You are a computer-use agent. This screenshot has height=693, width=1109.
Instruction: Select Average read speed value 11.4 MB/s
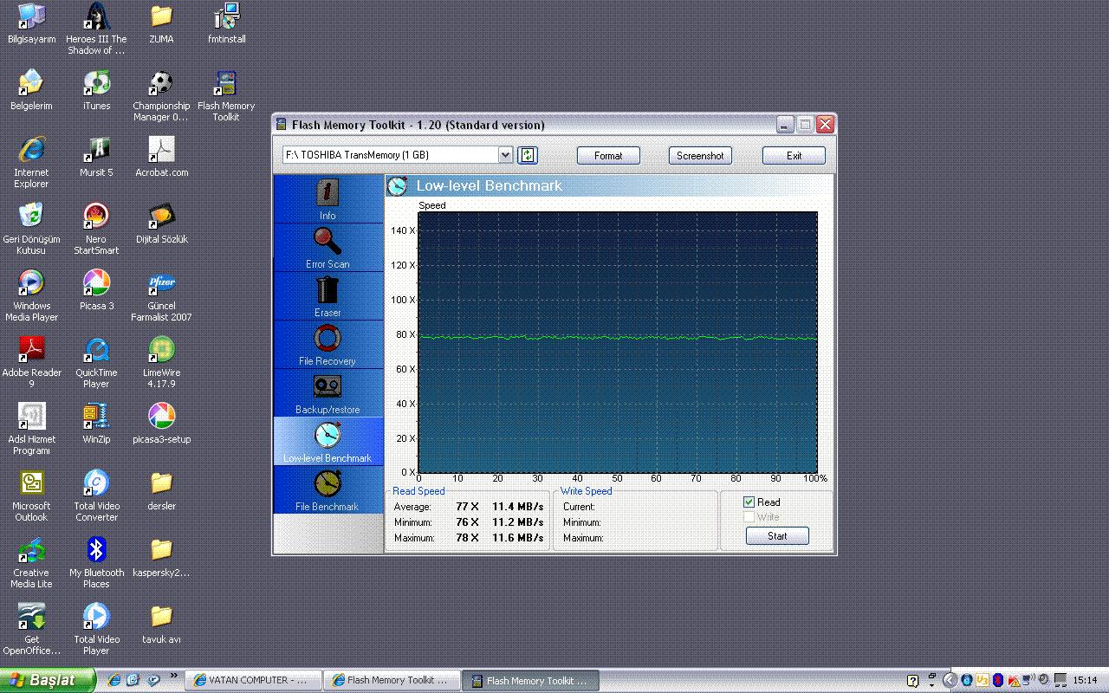(518, 507)
